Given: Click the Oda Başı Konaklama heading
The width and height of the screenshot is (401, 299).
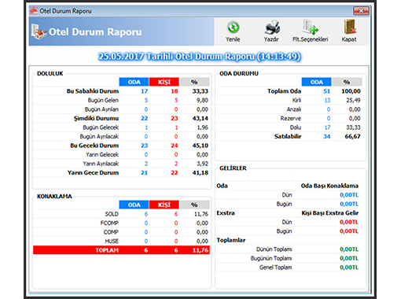Looking at the screenshot, I should coord(329,186).
